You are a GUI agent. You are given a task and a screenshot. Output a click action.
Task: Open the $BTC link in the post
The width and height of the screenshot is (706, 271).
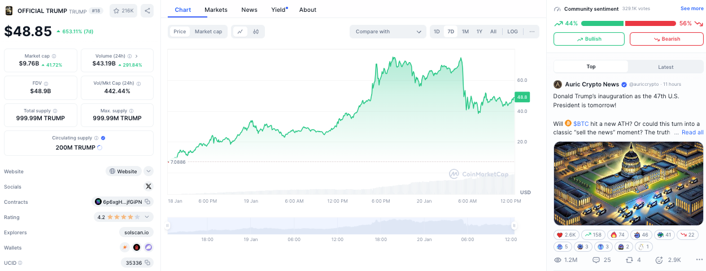(x=581, y=123)
